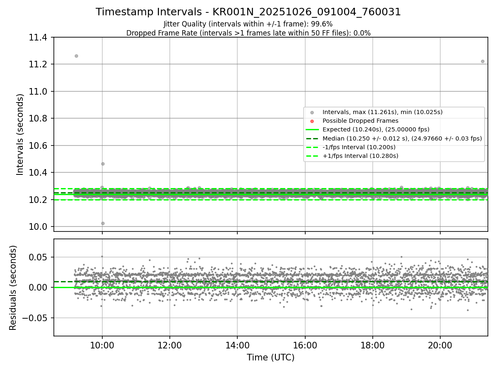Image resolution: width=497 pixels, height=372 pixels.
Task: Click the red dot marker for Possible Dropped Frames
Action: coord(312,121)
